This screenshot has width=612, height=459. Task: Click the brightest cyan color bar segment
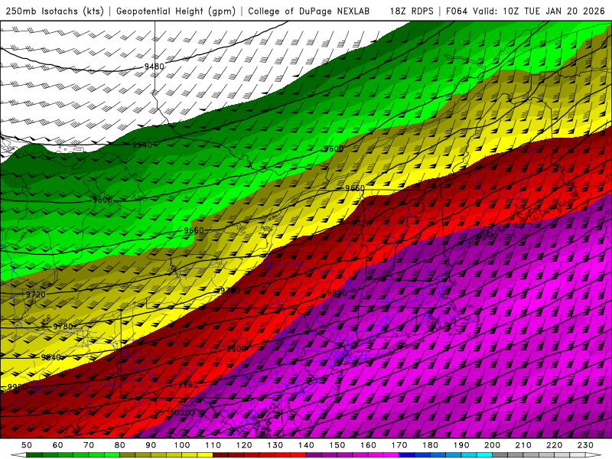click(x=484, y=455)
